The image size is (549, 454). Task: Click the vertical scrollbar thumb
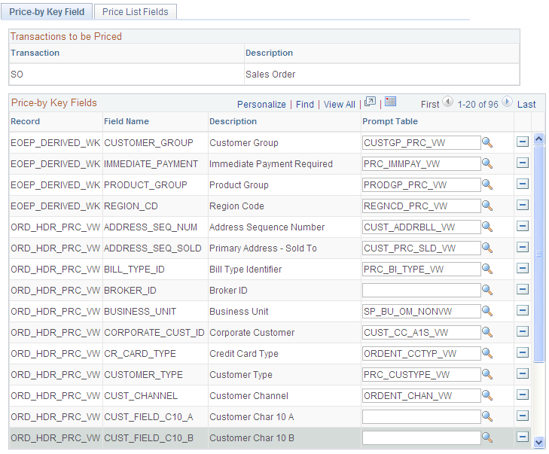click(538, 254)
